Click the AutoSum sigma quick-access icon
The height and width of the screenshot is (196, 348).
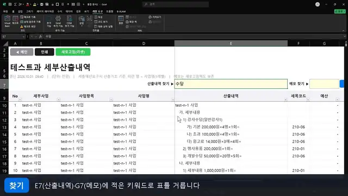coord(15,4)
